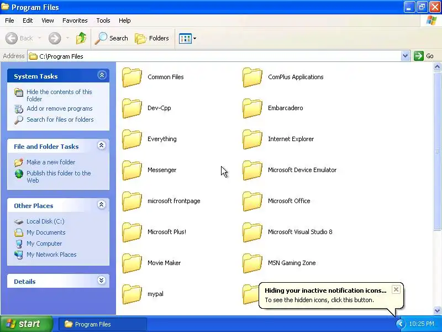The height and width of the screenshot is (332, 442).
Task: Select the Messenger folder icon
Action: click(x=132, y=170)
